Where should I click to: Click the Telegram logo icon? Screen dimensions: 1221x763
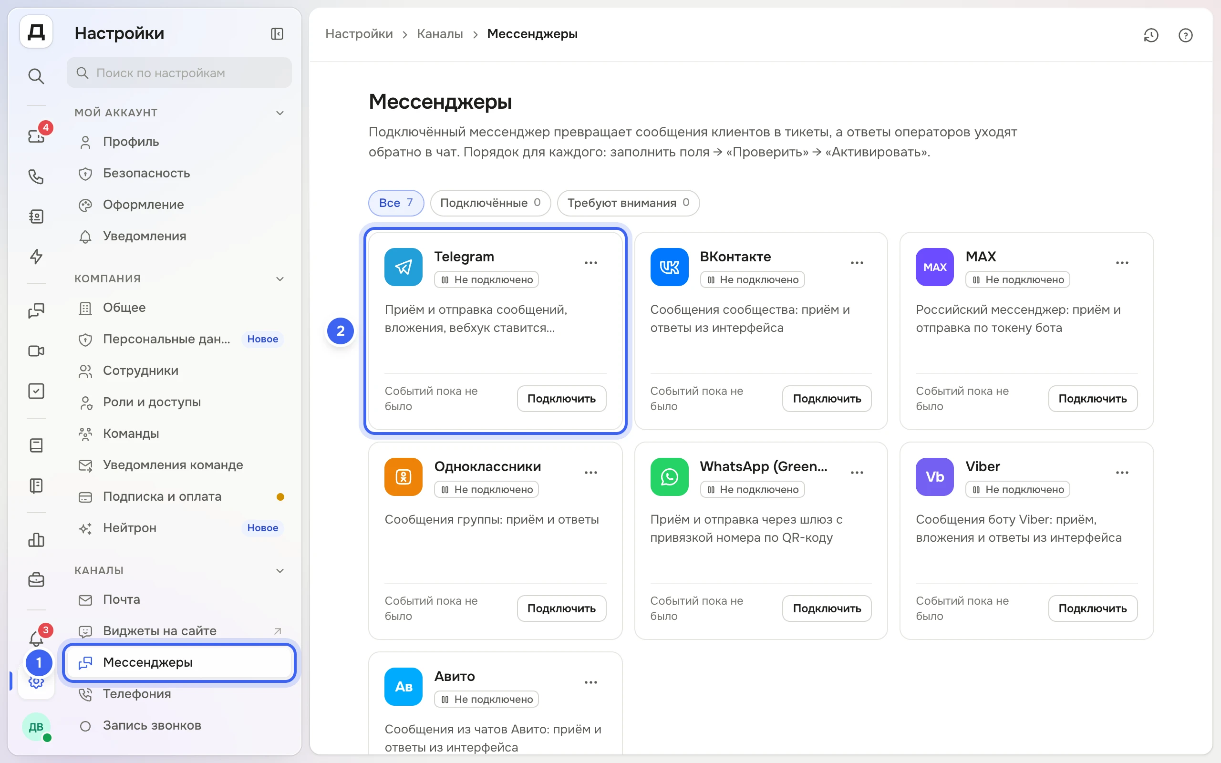tap(403, 267)
